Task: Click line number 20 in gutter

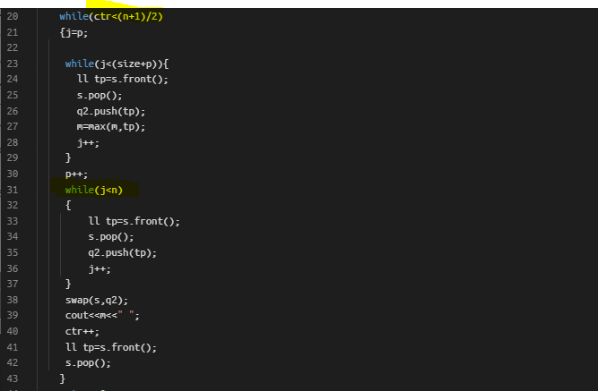Action: pos(13,16)
